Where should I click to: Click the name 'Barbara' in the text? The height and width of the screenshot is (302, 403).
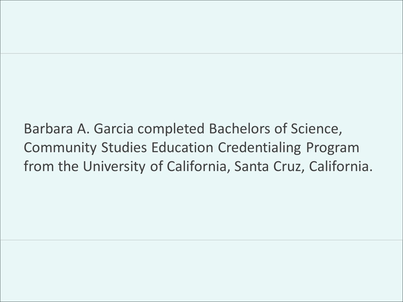48,129
